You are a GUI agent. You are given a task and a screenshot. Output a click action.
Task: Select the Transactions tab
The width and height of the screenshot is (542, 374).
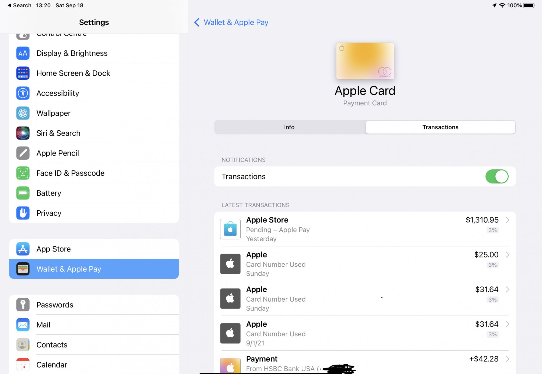click(x=440, y=127)
